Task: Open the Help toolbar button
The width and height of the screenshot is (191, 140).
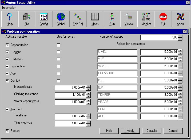Action: (x=10, y=19)
